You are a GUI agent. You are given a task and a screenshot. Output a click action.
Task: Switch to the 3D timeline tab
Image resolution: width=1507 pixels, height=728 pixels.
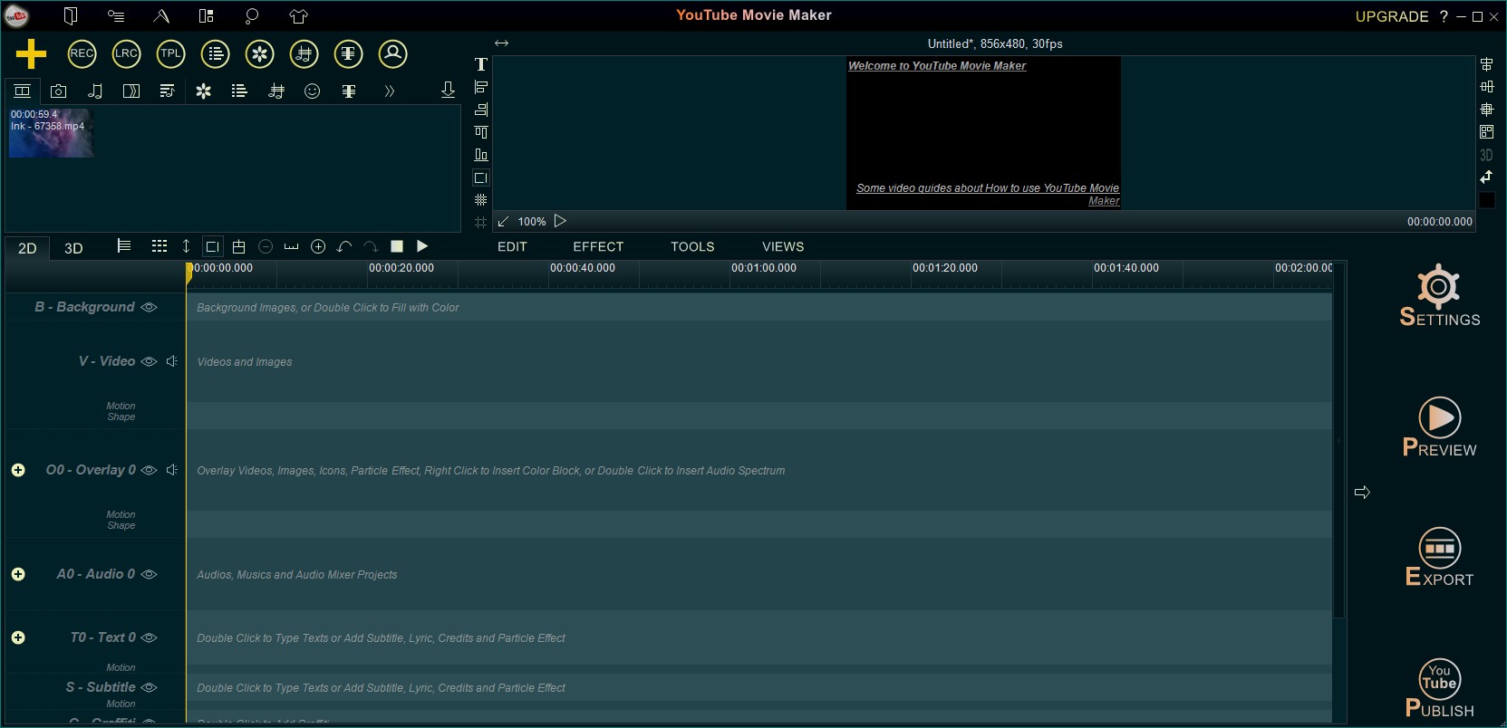73,248
